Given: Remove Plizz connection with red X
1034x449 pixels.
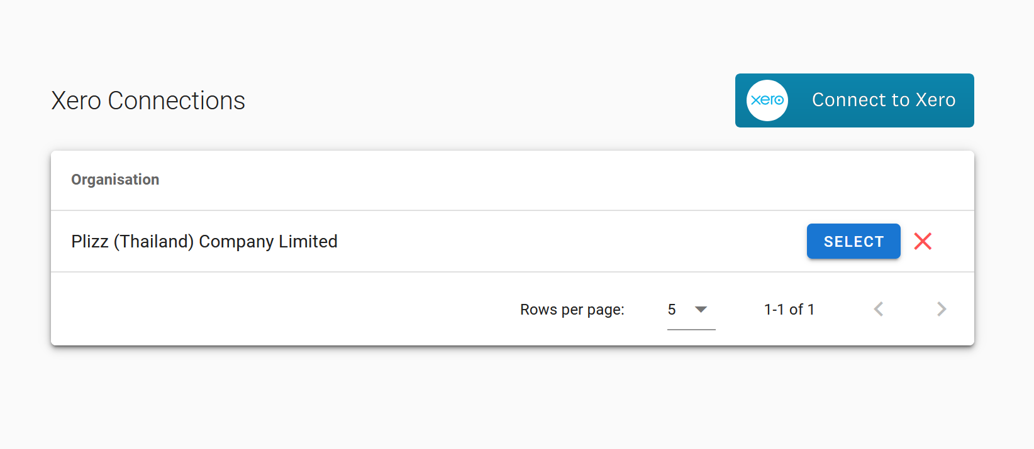Looking at the screenshot, I should point(923,241).
